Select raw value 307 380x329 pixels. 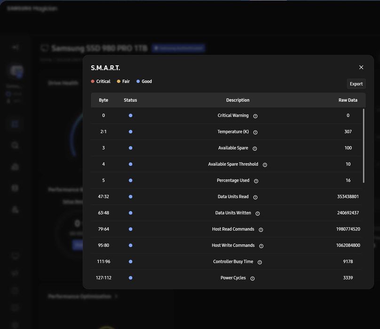(348, 132)
